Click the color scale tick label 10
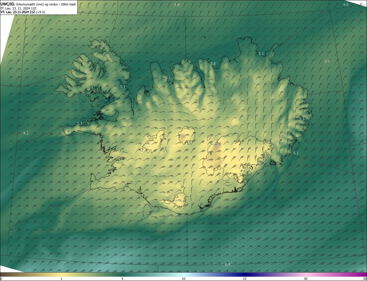 (x=183, y=279)
